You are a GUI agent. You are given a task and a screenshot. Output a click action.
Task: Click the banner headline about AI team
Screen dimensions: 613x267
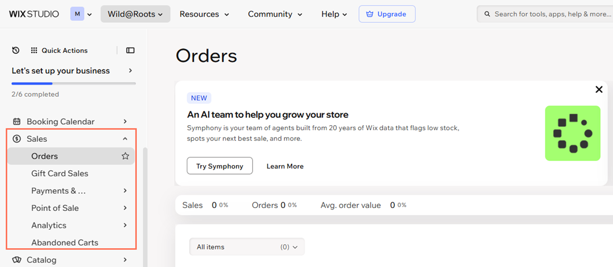tap(267, 115)
